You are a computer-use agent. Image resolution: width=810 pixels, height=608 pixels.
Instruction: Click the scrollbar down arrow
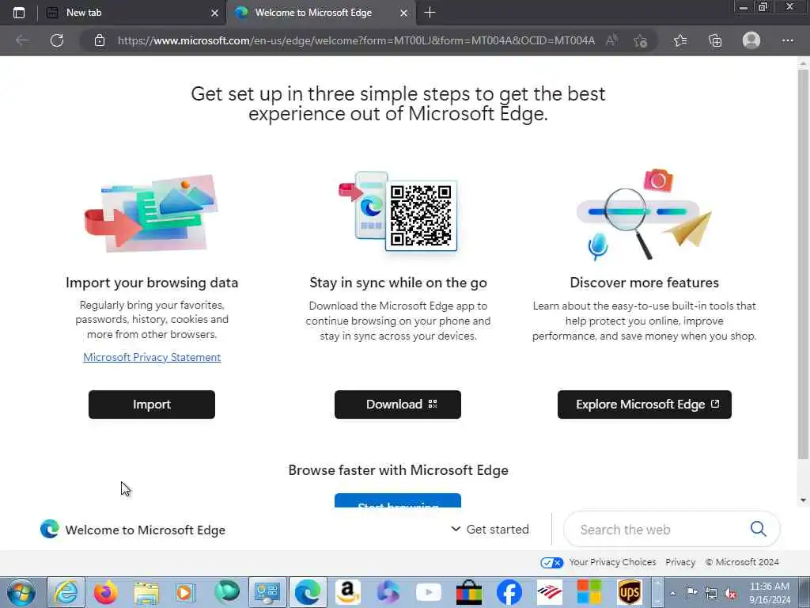tap(803, 500)
